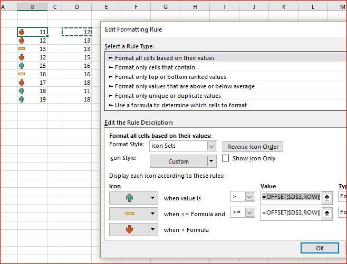Select Format only cells that contain
Viewport: 347px width, 264px height.
(226, 67)
